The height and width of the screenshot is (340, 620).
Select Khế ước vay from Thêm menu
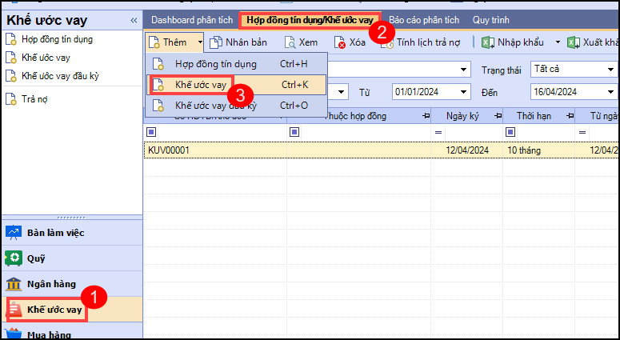click(201, 84)
